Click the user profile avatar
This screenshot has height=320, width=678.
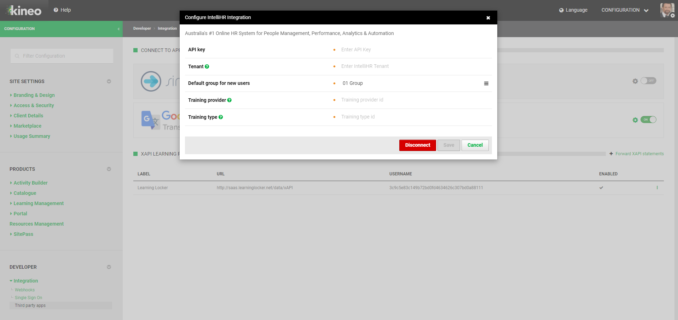tap(667, 10)
